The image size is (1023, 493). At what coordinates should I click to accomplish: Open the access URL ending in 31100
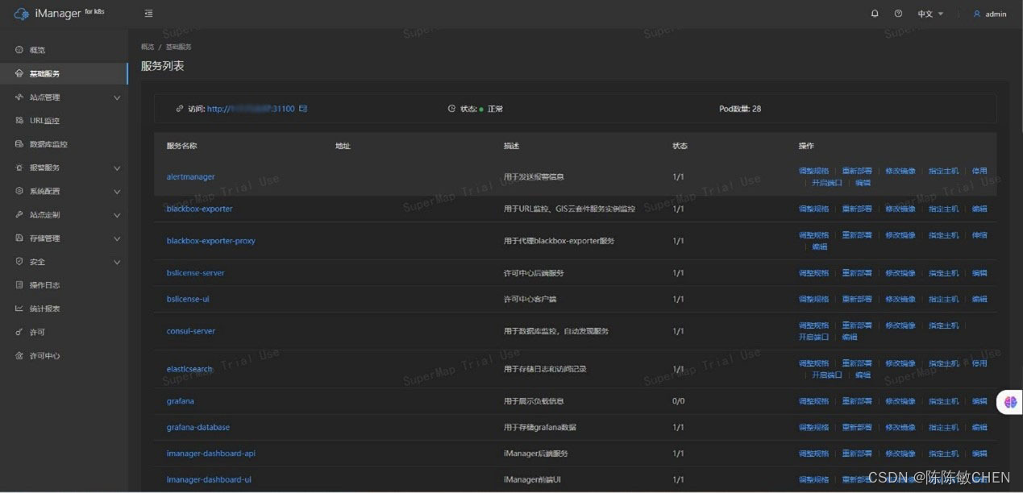[251, 108]
